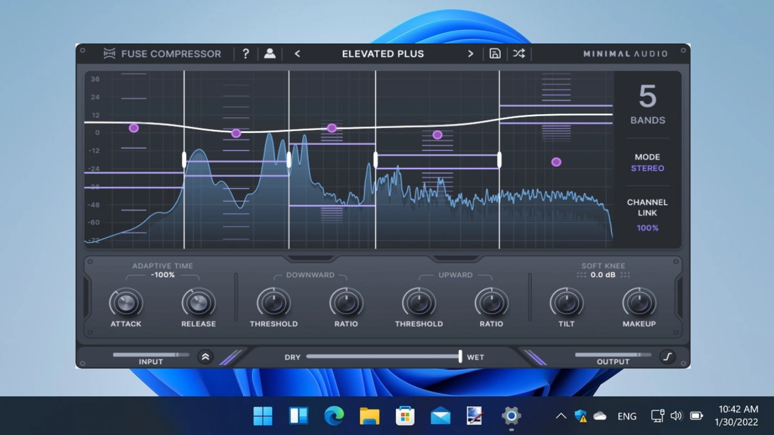Image resolution: width=774 pixels, height=435 pixels.
Task: Click the Dry/Wet mix slider handle
Action: [x=460, y=356]
